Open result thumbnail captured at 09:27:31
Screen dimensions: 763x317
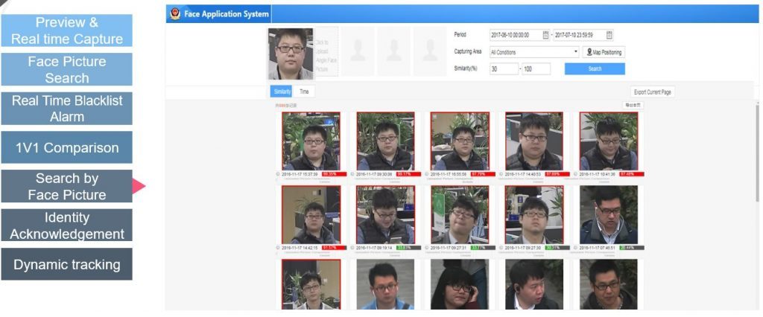click(460, 214)
